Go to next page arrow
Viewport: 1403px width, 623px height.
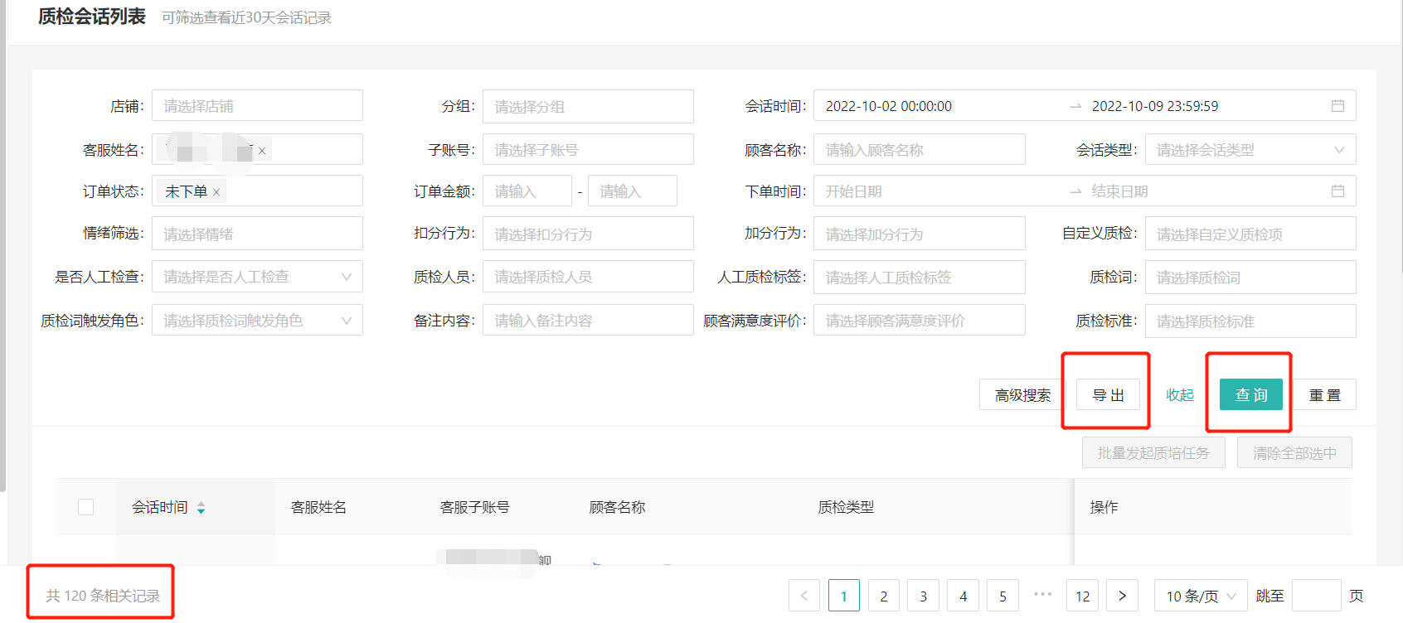tap(1123, 596)
